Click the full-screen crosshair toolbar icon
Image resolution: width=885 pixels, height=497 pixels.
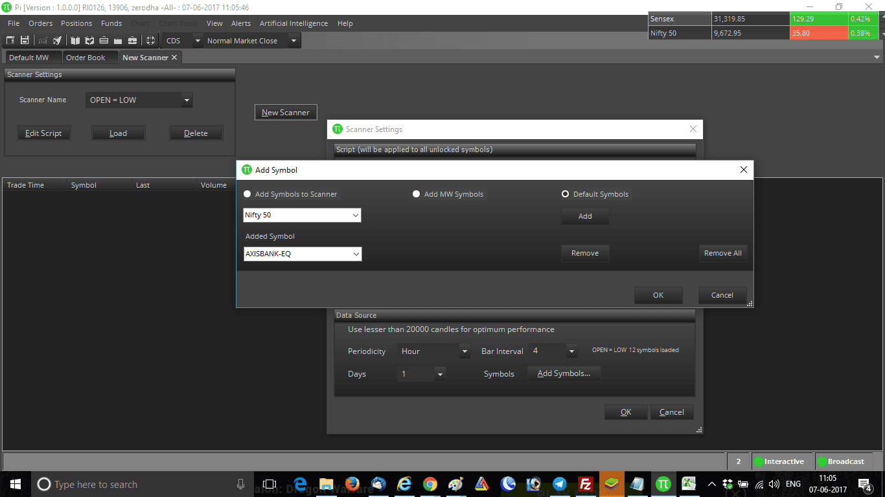pyautogui.click(x=150, y=40)
